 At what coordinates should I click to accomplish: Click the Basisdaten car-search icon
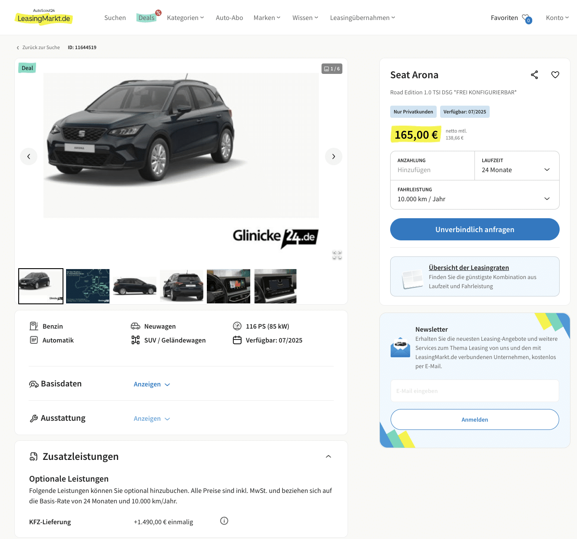34,384
